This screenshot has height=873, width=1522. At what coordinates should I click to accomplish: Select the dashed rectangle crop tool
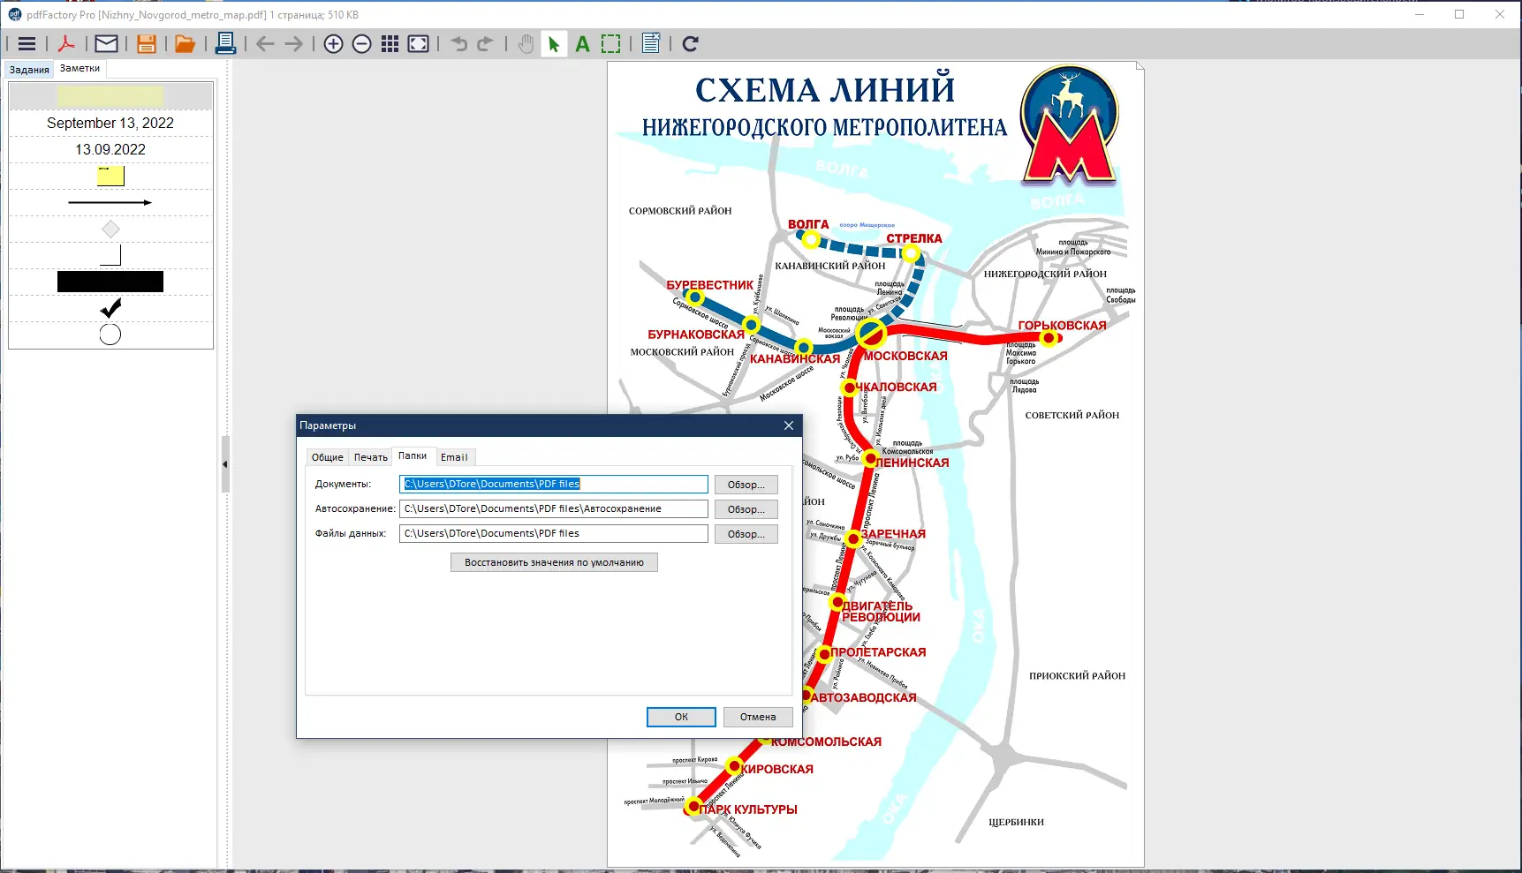610,44
